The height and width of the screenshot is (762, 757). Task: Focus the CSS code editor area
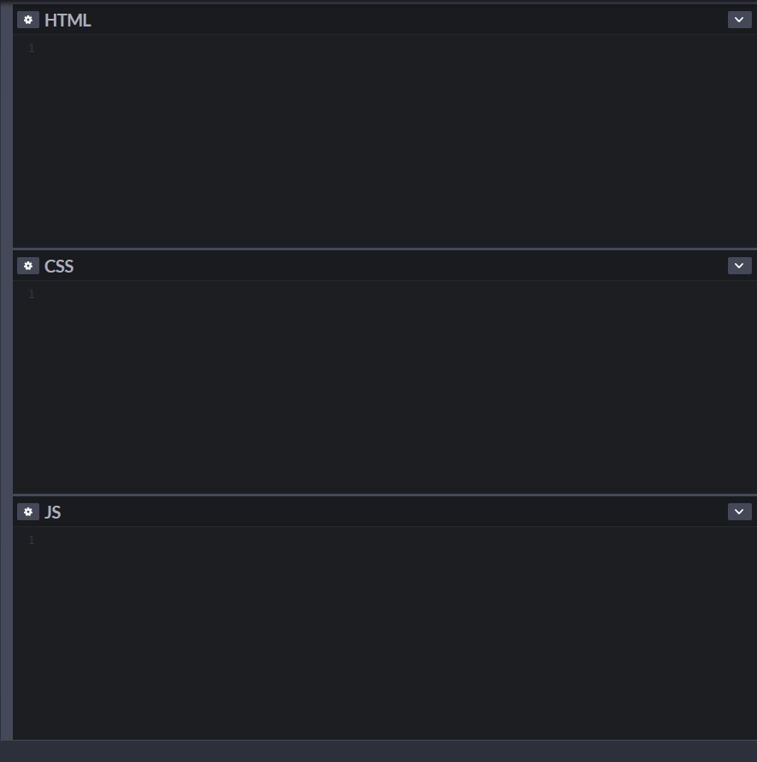coord(384,387)
